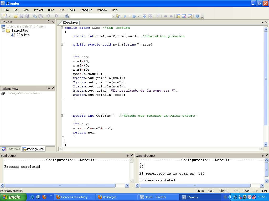Viewport: 269px width, 201px height.
Task: Switch to the clases - JCreator taskbar window
Action: coord(158,197)
